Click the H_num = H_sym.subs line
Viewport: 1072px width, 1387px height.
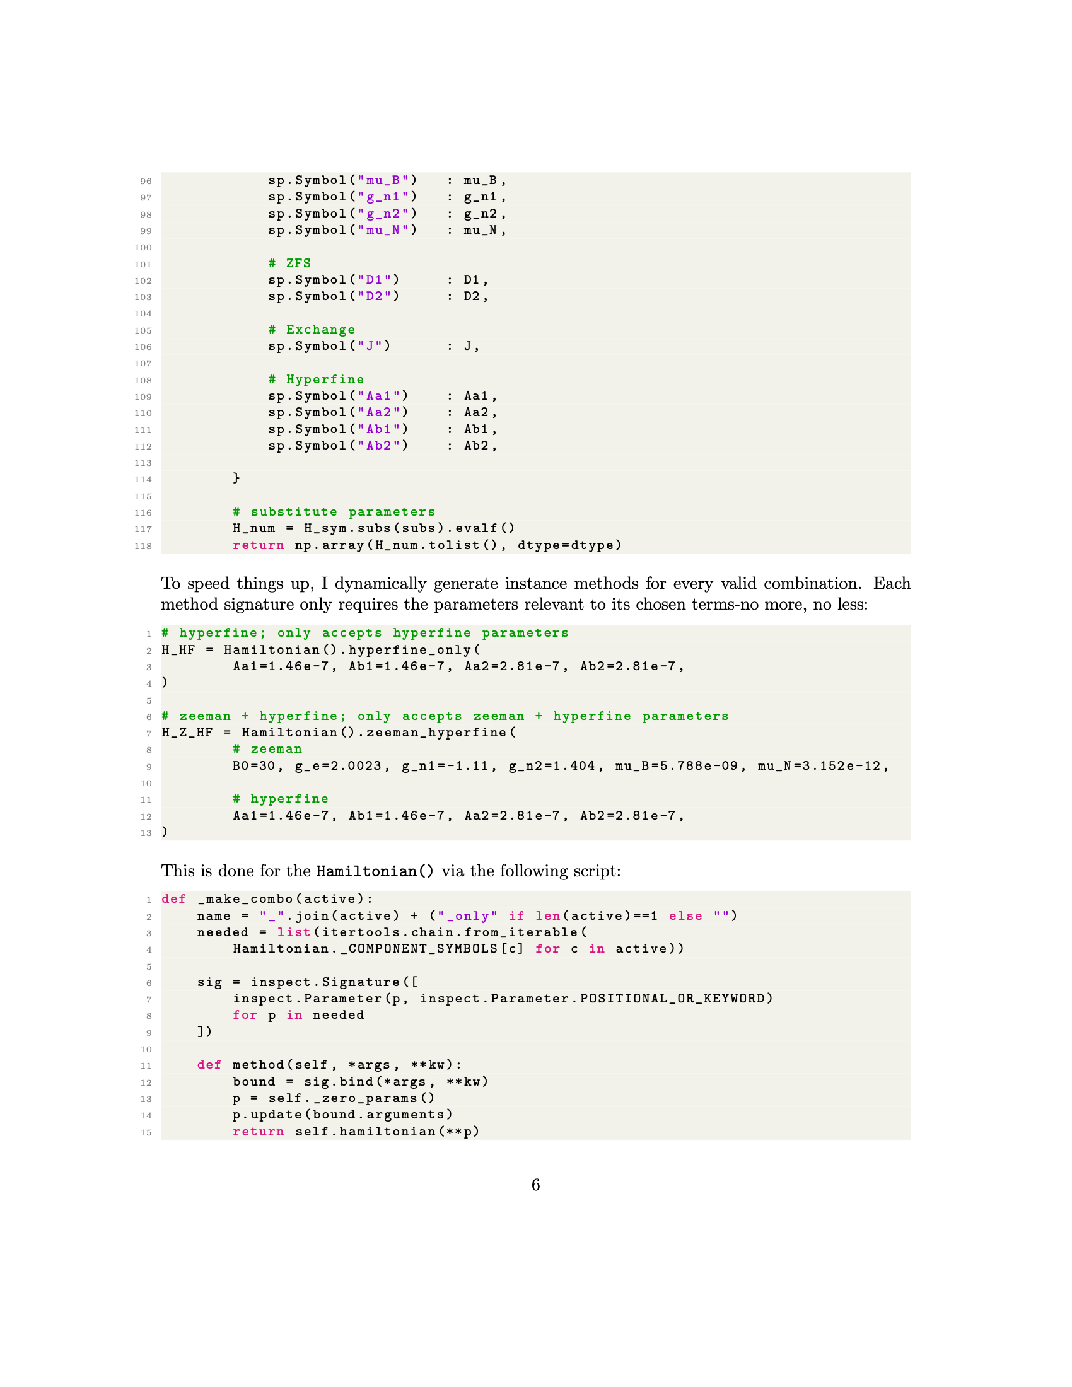(x=373, y=528)
